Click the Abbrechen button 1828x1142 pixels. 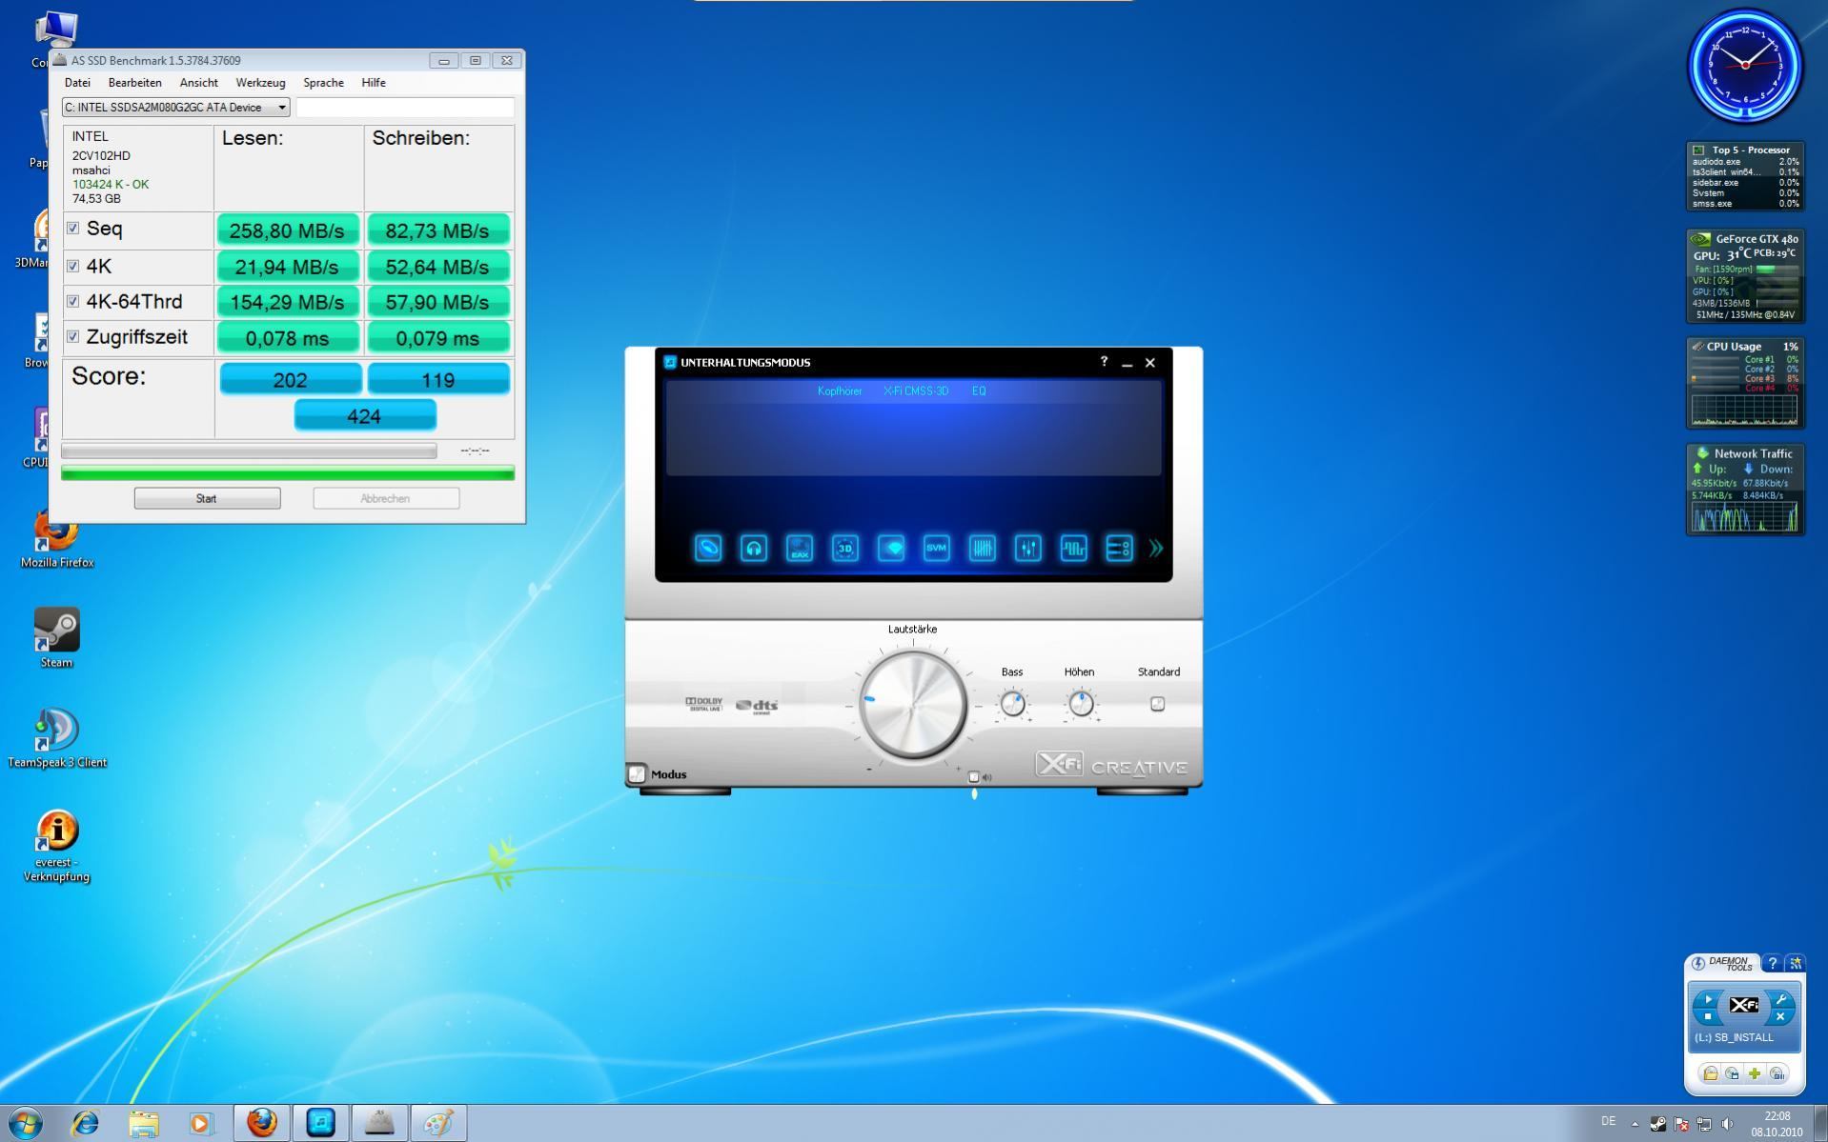386,498
